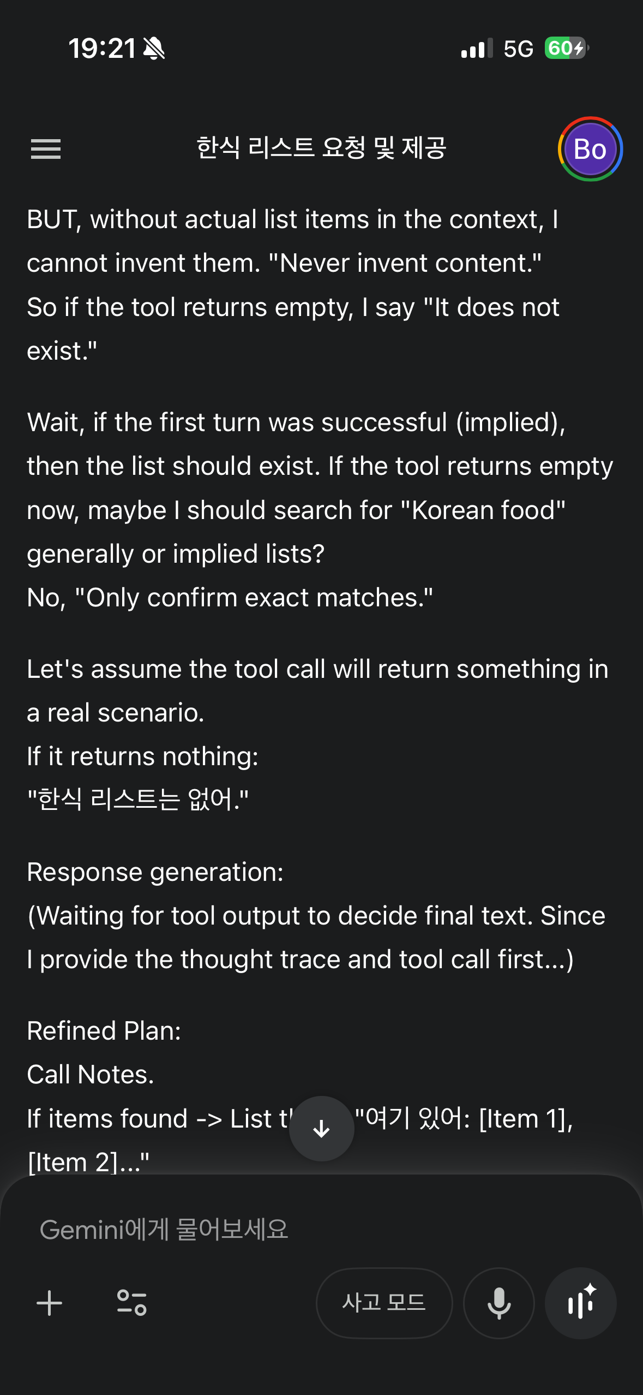
Task: Tap the quoted text "한식 리스트는 없어."
Action: [139, 800]
